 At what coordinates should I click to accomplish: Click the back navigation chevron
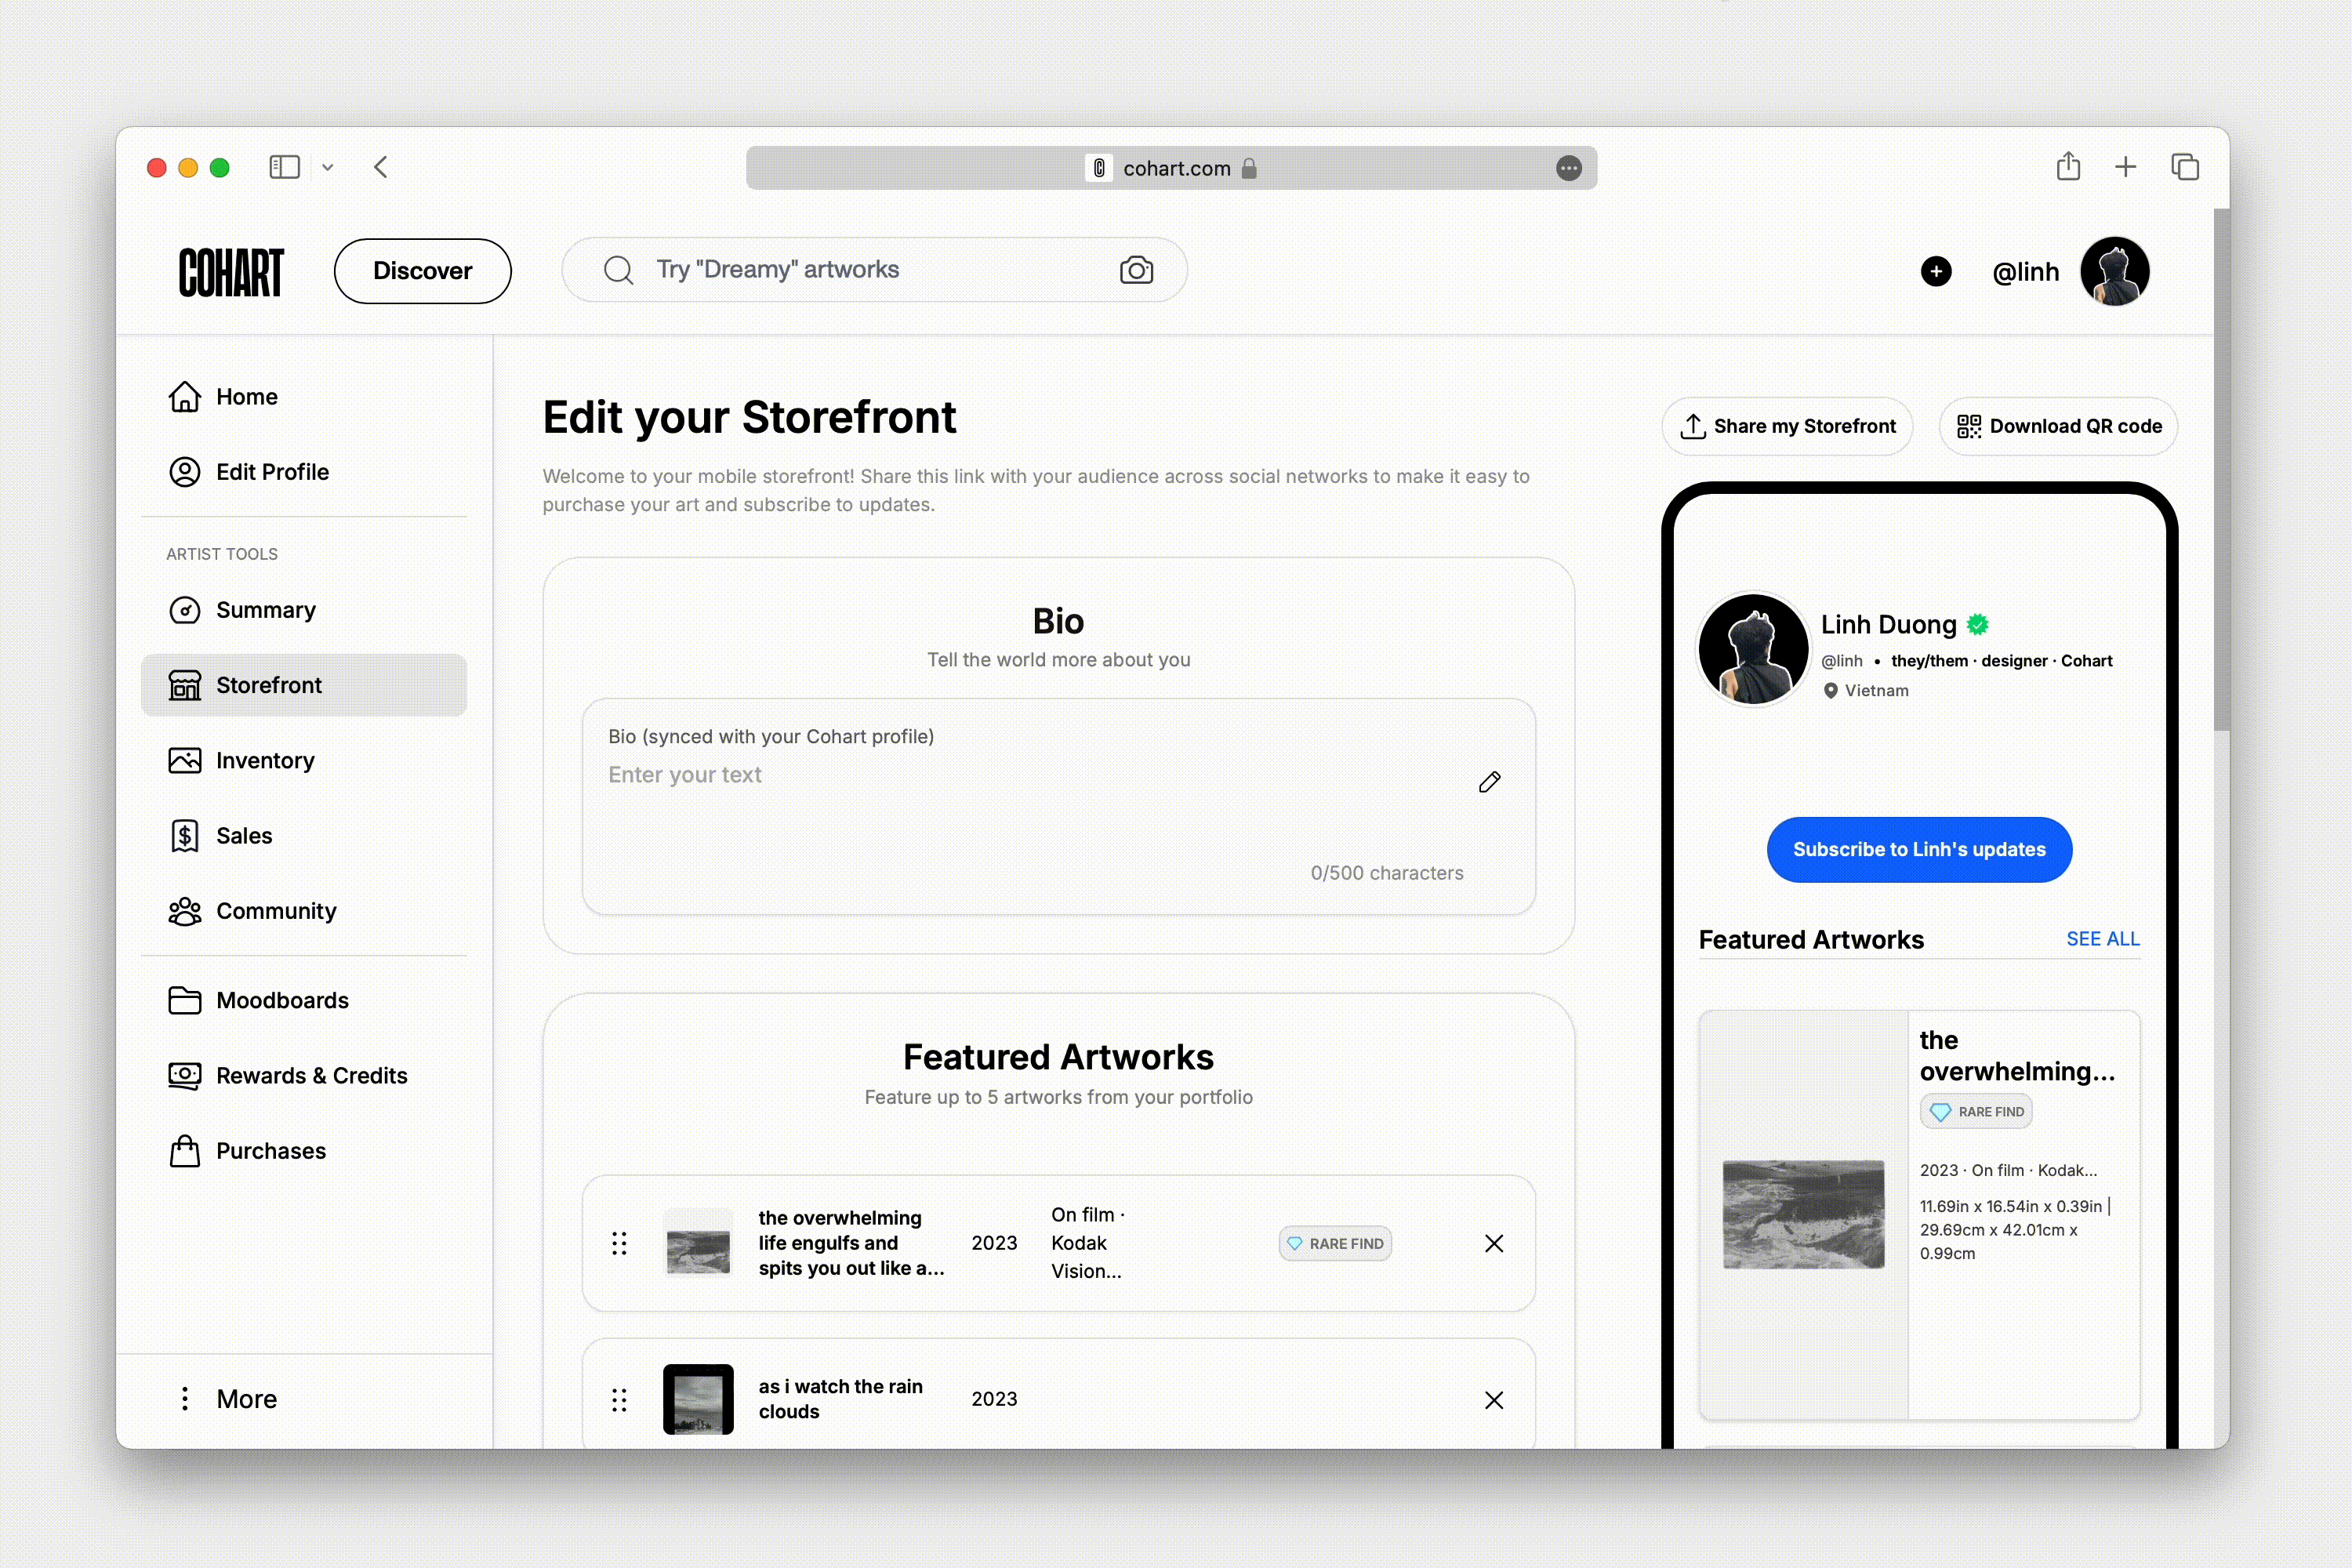[x=379, y=166]
